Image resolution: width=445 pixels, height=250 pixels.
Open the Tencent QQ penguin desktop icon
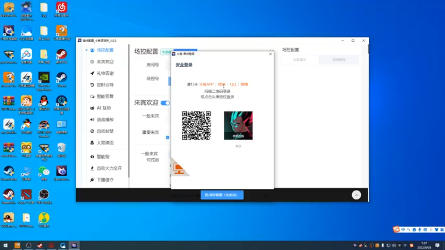click(44, 103)
